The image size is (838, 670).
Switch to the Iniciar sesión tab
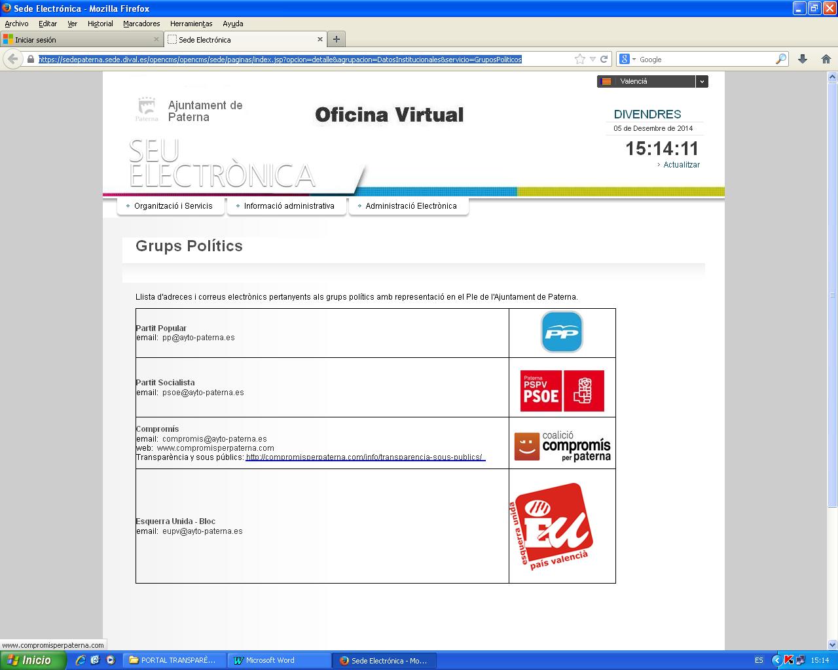coord(81,39)
